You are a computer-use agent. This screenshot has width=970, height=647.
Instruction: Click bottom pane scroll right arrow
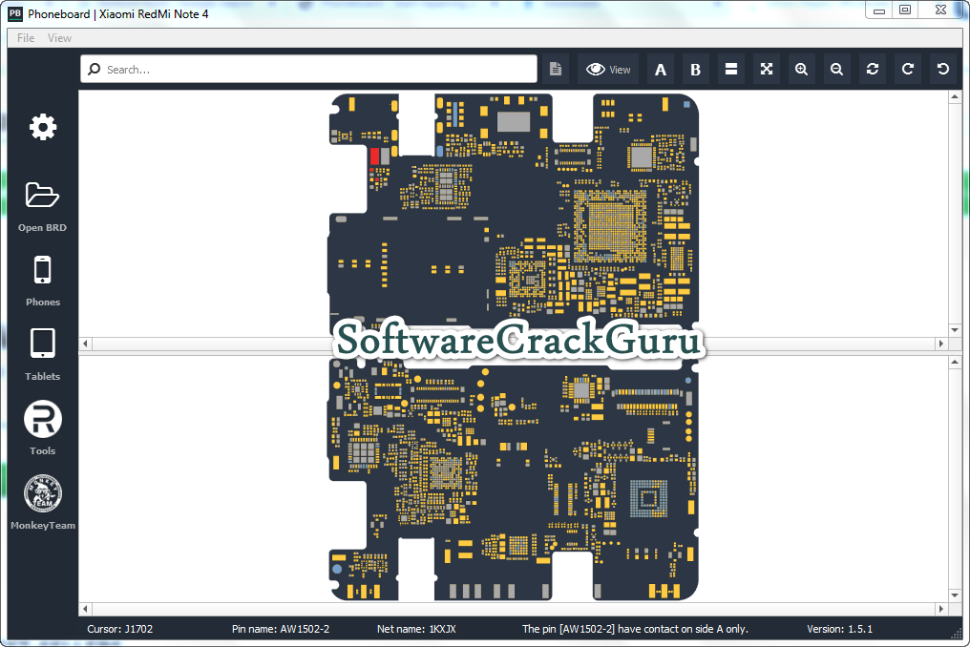click(x=941, y=609)
